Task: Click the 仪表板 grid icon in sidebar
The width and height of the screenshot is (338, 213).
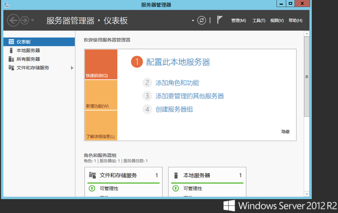Action: point(11,42)
